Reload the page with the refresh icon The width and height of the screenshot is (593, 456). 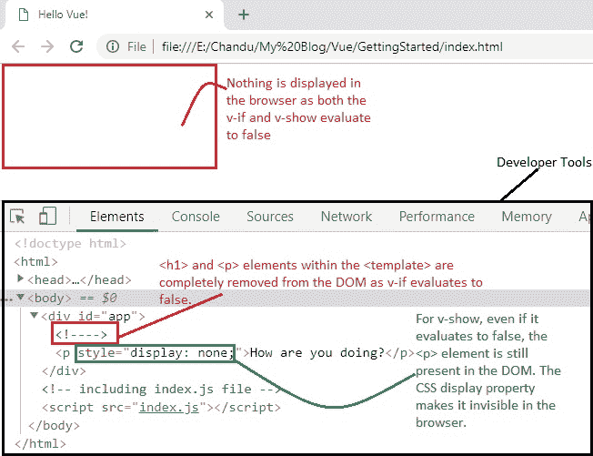(76, 46)
